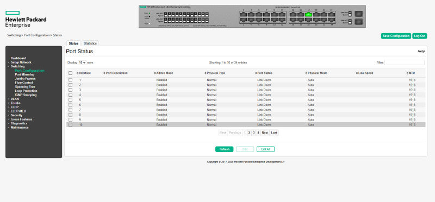Click the Hewlett Packard Enterprise logo
The width and height of the screenshot is (435, 202).
coord(26,19)
